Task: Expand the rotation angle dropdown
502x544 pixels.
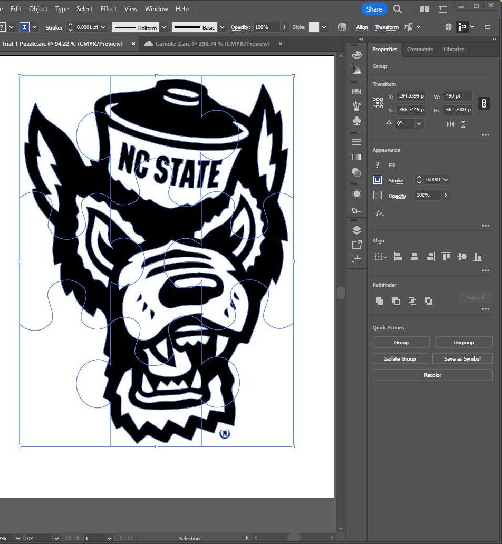Action: pyautogui.click(x=419, y=123)
